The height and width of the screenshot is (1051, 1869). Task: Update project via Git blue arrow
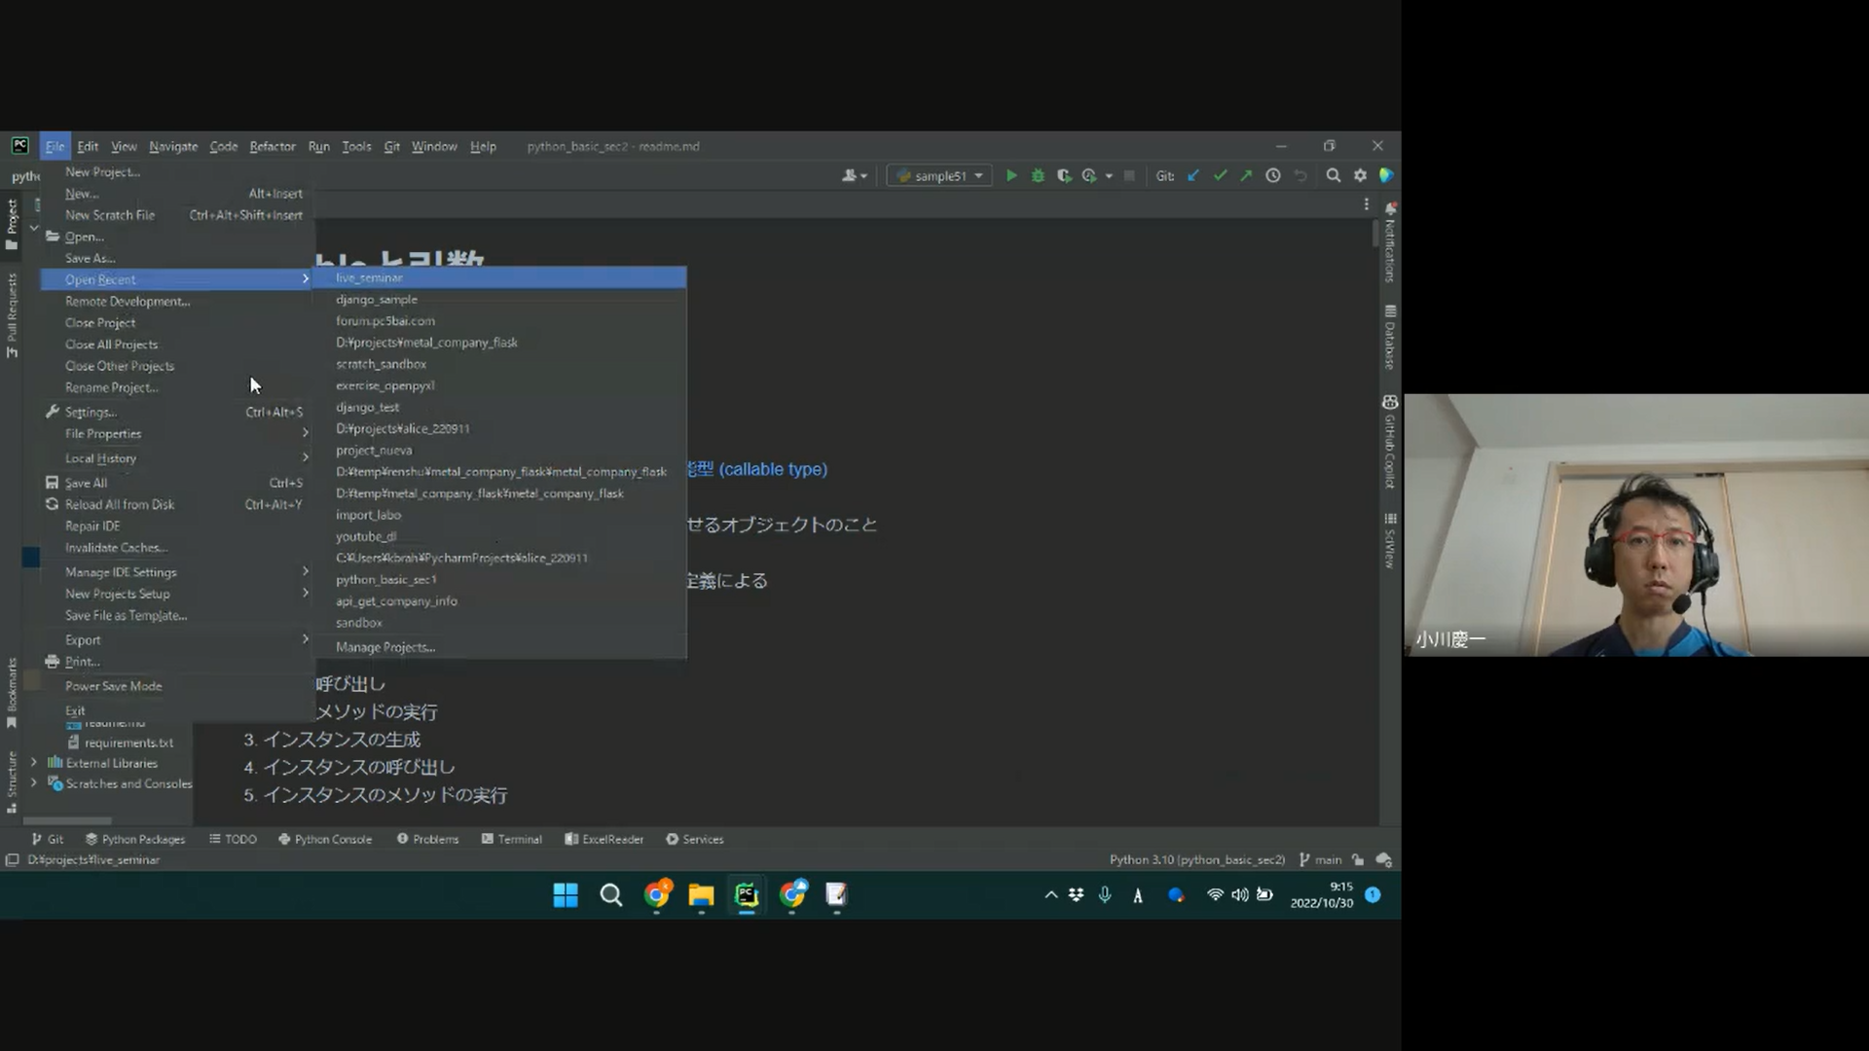point(1193,175)
